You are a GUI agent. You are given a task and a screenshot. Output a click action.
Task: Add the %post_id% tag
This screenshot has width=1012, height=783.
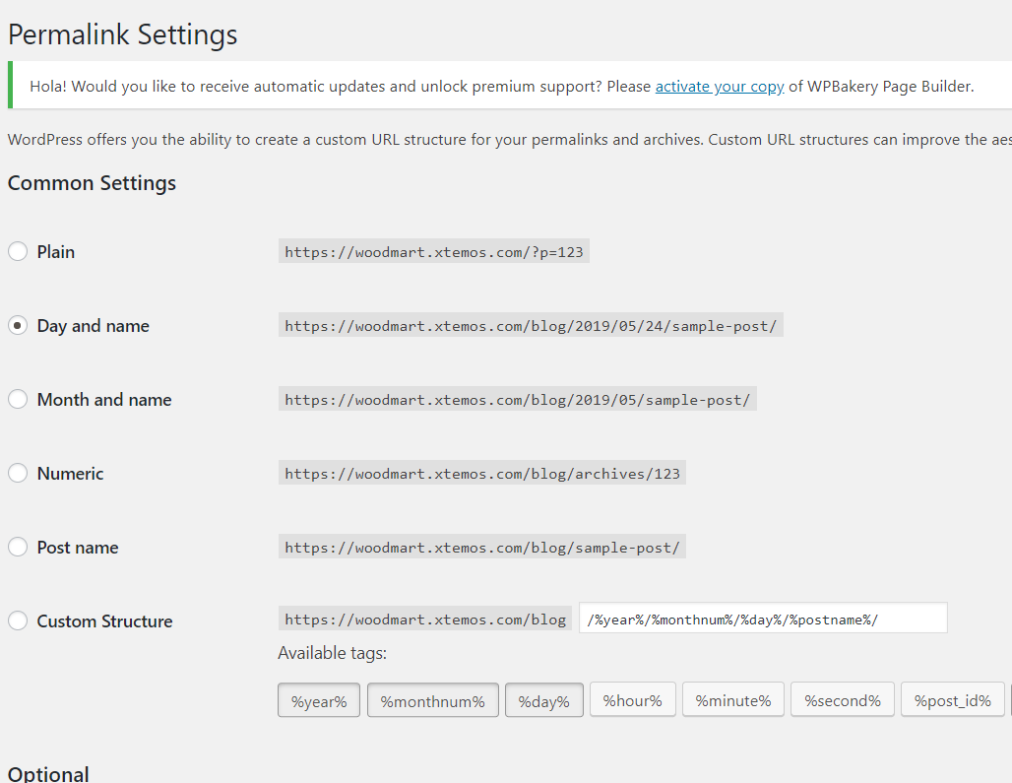[953, 701]
